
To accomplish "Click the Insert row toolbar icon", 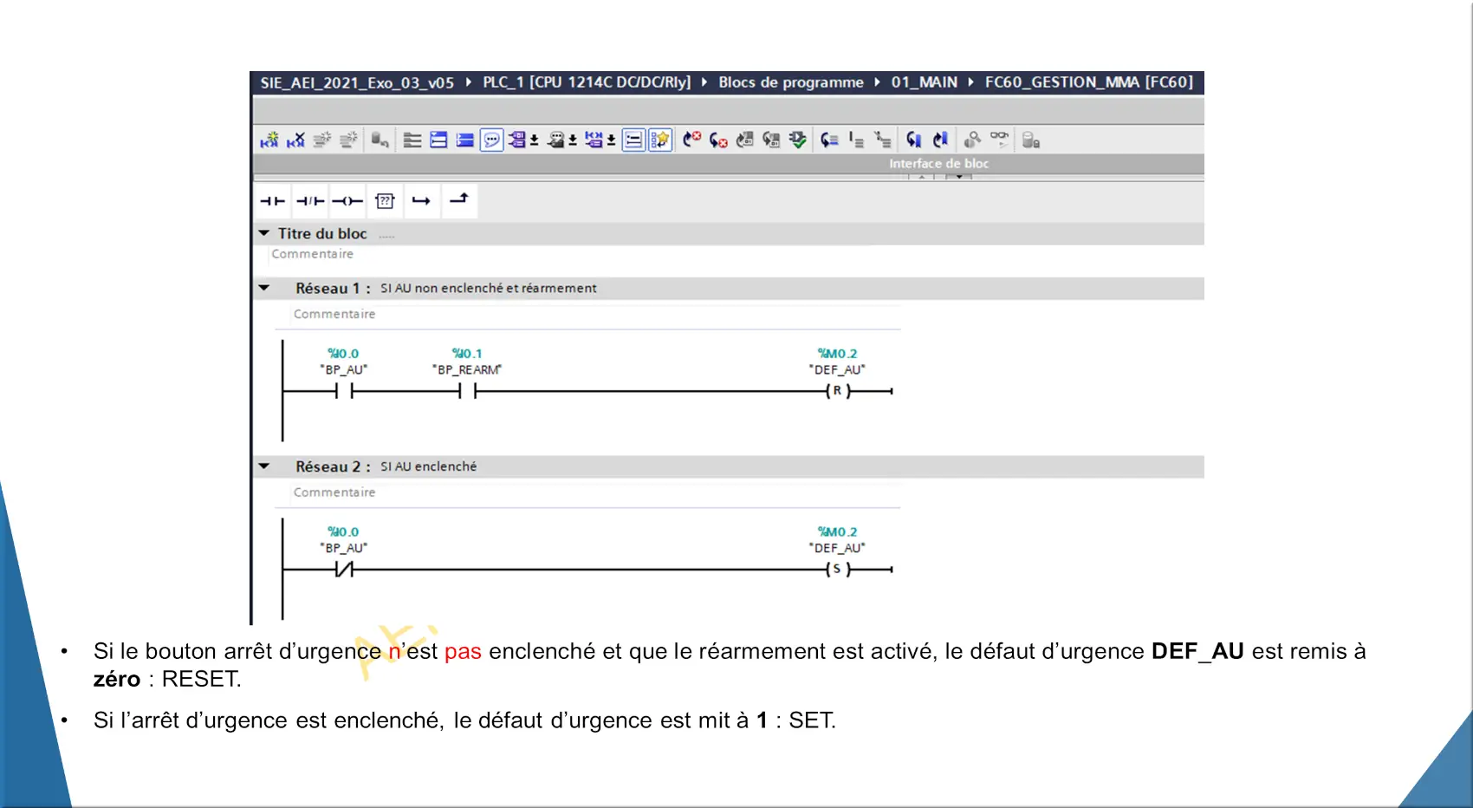I will (322, 140).
